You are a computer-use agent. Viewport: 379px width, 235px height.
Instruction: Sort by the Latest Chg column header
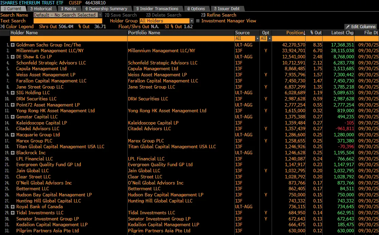(342, 33)
